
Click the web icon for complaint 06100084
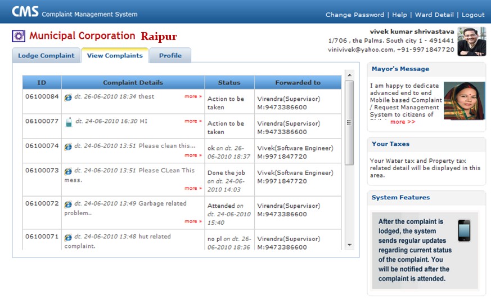coord(68,97)
